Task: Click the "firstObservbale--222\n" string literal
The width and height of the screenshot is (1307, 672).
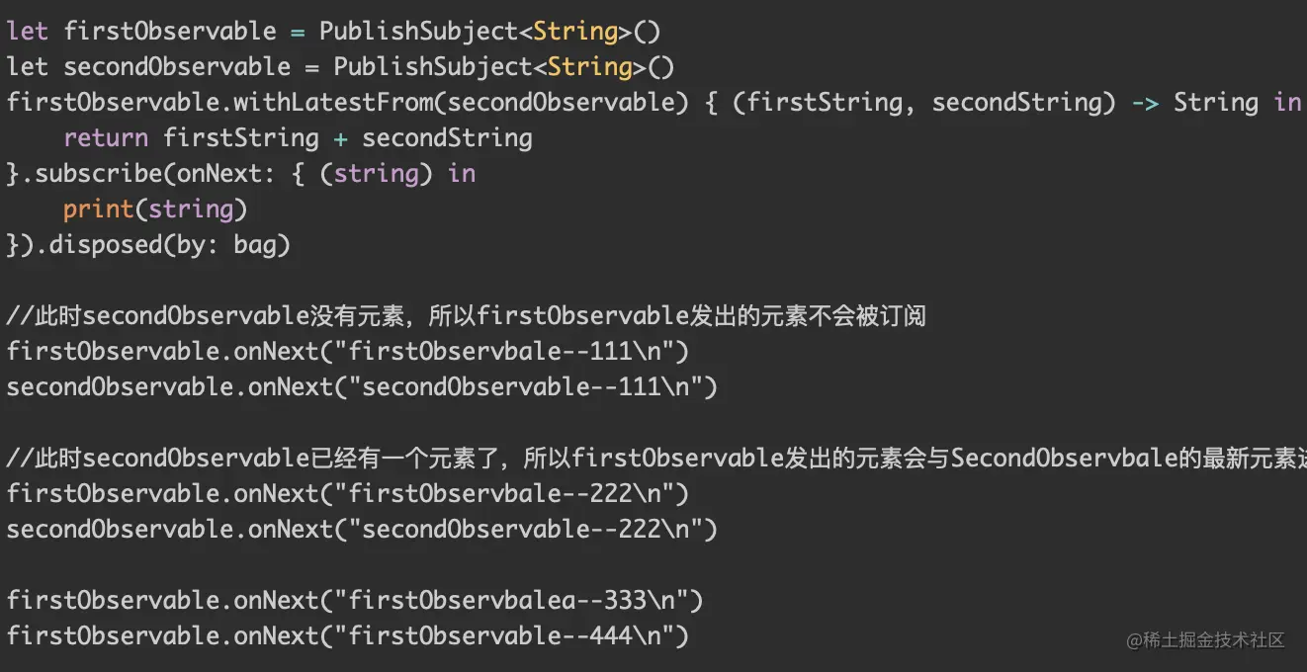Action: 510,493
